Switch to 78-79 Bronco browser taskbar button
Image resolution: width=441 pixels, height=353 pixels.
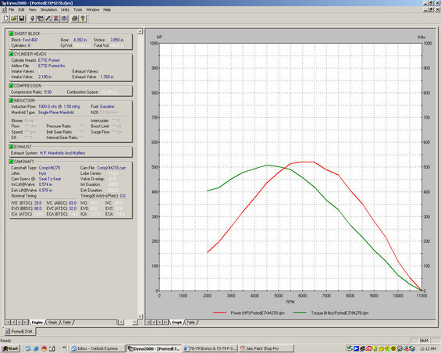tap(210, 348)
